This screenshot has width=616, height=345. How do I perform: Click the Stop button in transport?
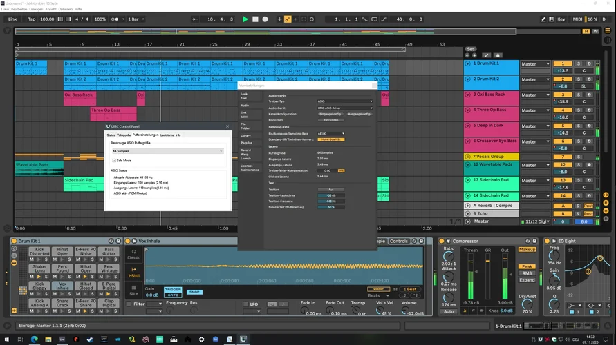254,19
